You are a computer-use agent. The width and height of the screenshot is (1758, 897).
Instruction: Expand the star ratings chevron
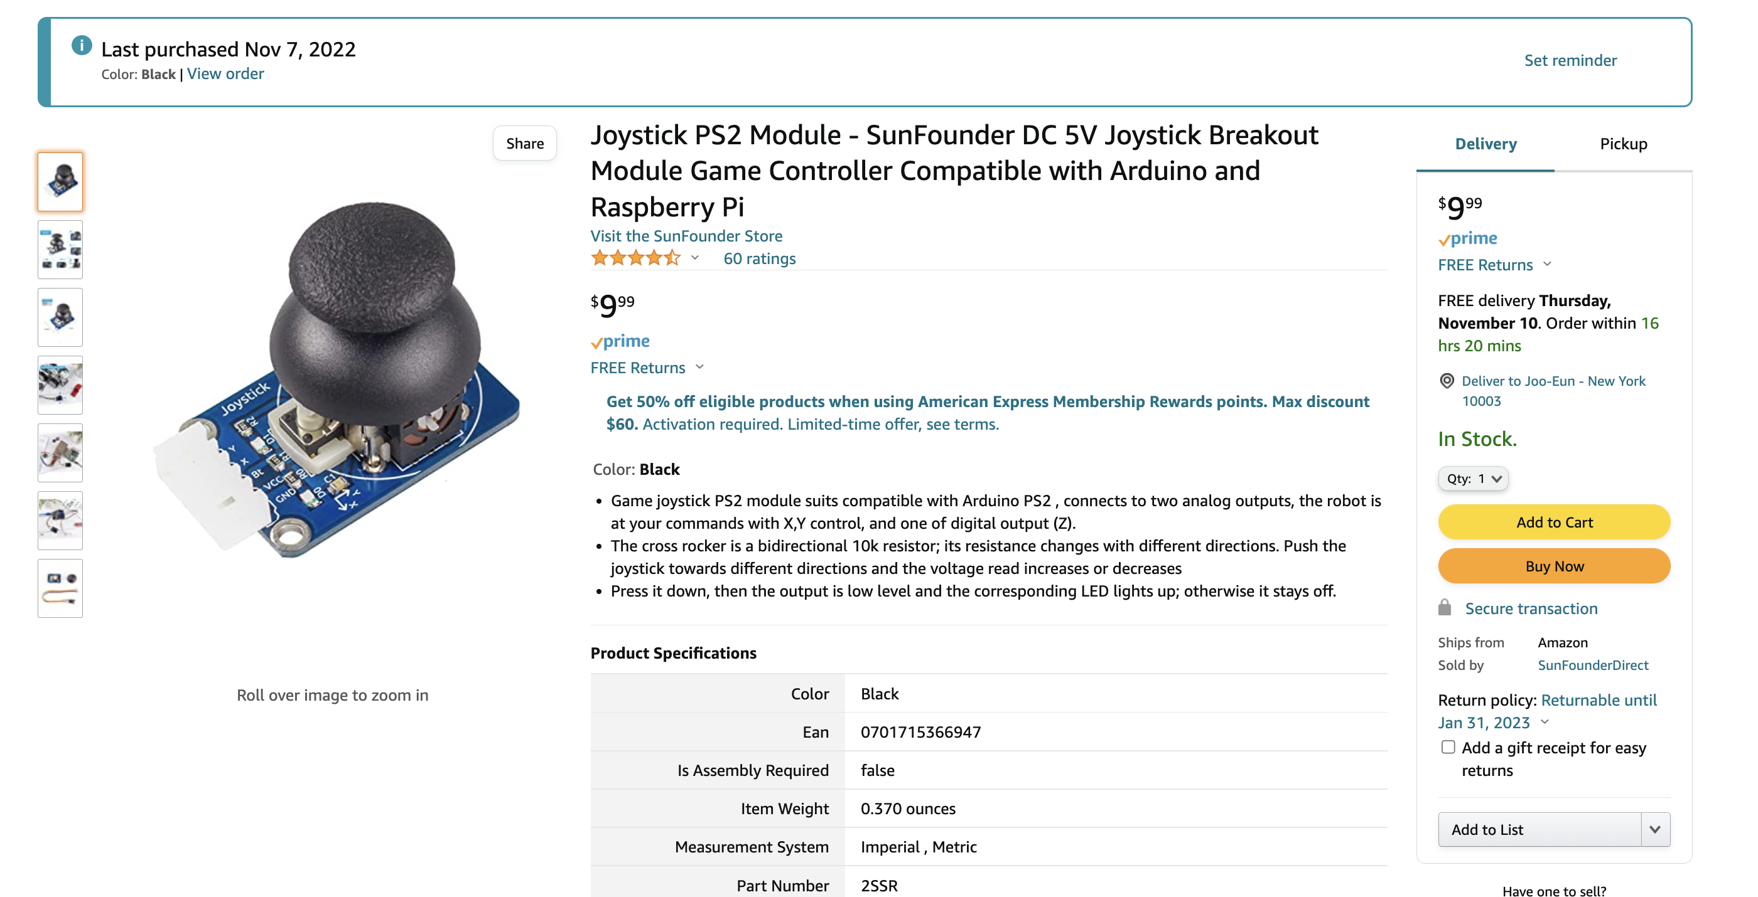click(x=695, y=258)
